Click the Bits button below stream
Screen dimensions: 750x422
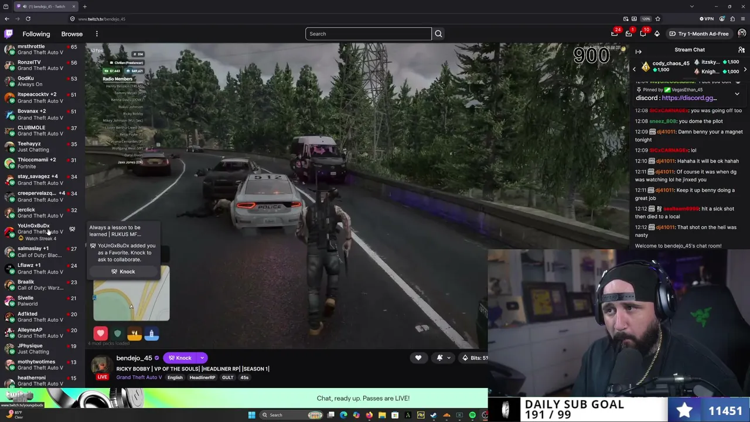click(473, 358)
